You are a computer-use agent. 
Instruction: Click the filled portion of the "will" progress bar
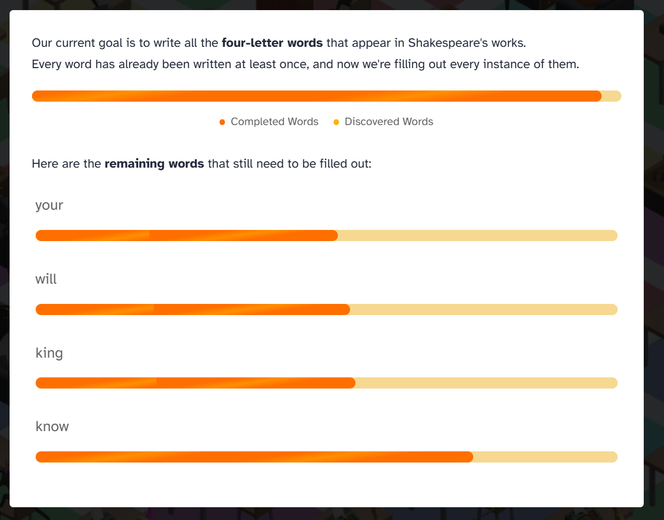pos(192,310)
